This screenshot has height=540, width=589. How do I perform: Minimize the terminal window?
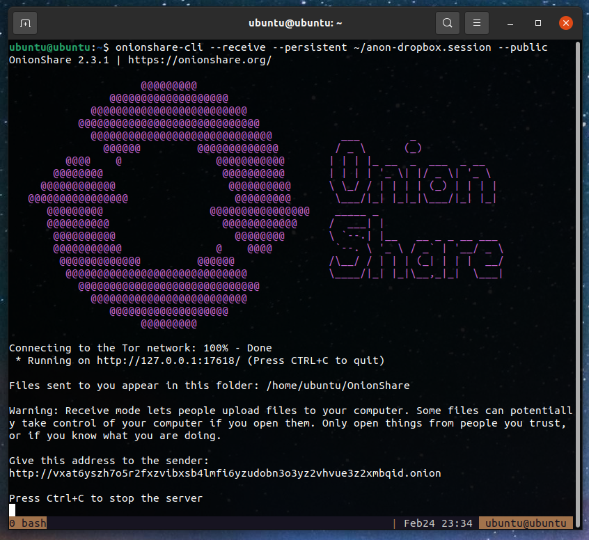510,23
